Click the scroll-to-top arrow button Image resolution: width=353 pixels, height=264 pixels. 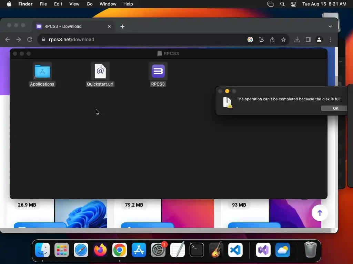click(x=320, y=213)
